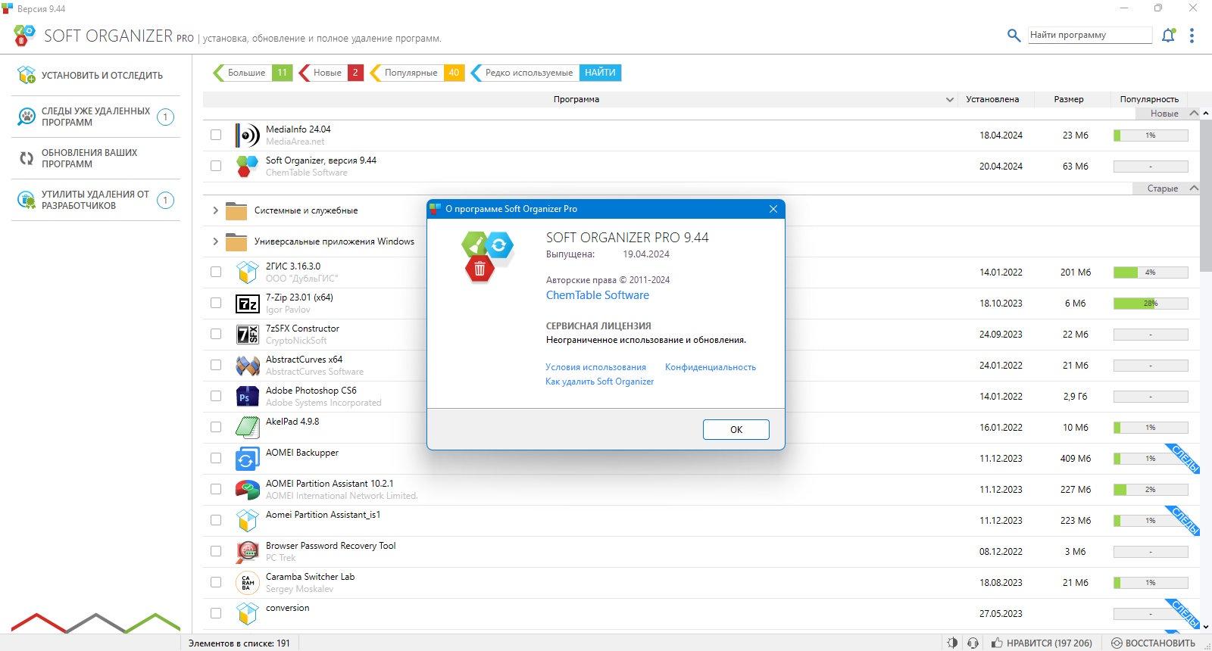Viewport: 1212px width, 651px height.
Task: Open Конфиденциальность link
Action: click(x=711, y=367)
